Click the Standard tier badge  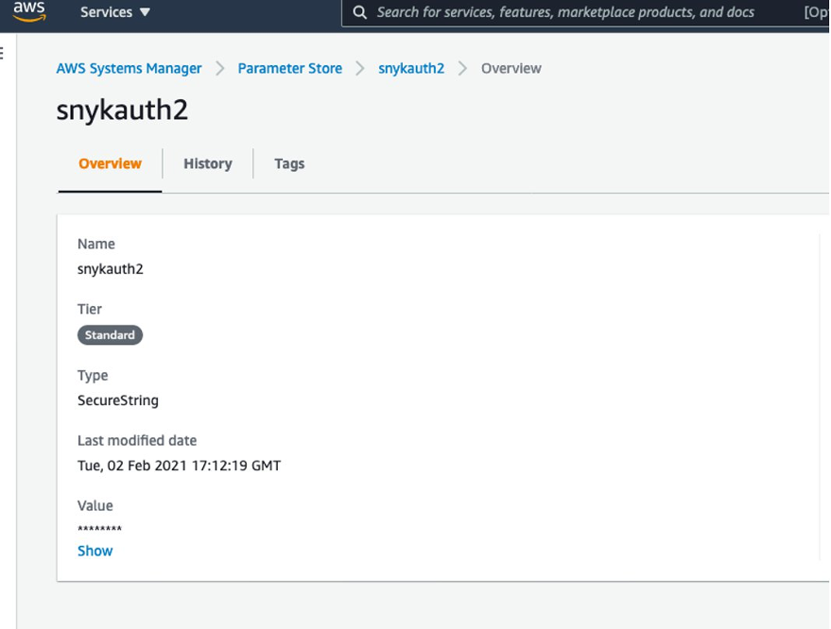pos(111,335)
